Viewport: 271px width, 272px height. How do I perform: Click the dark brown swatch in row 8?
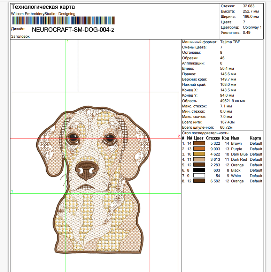click(199, 181)
